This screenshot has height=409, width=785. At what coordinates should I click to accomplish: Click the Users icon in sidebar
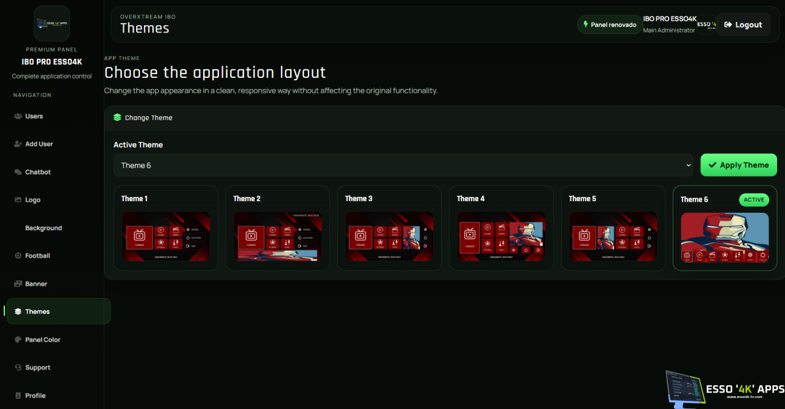pyautogui.click(x=18, y=116)
